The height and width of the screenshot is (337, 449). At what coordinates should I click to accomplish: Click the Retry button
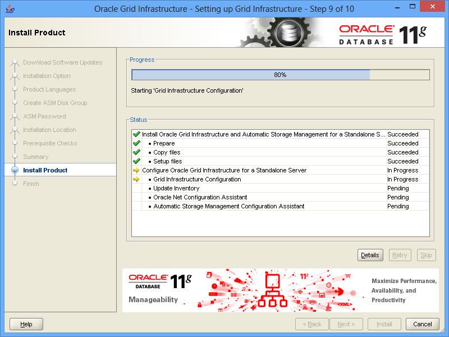pos(400,255)
